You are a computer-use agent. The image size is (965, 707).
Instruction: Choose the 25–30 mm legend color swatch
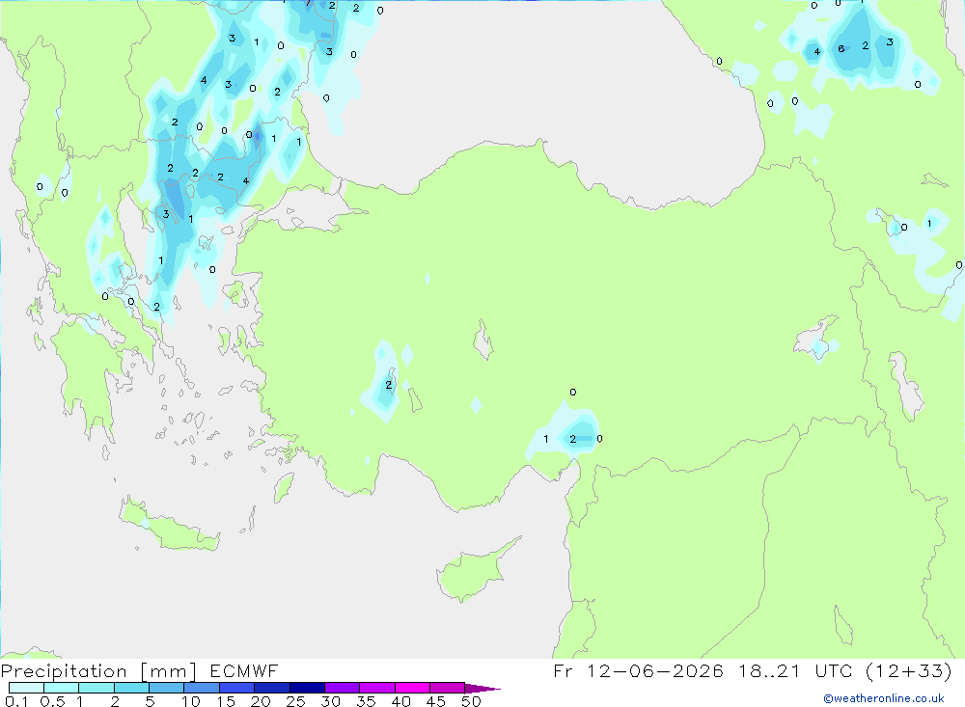tap(307, 688)
